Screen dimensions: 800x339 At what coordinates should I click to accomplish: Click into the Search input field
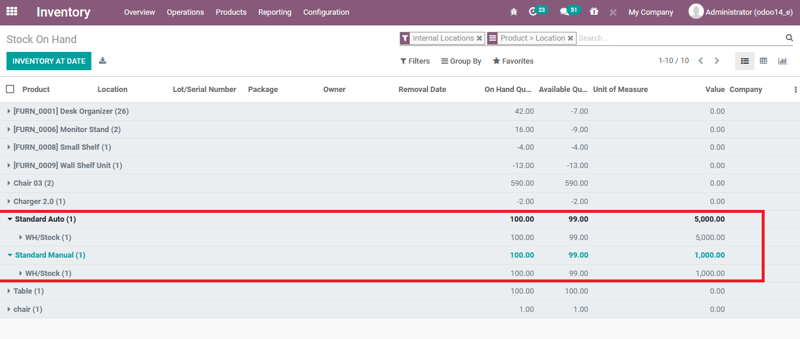[680, 38]
